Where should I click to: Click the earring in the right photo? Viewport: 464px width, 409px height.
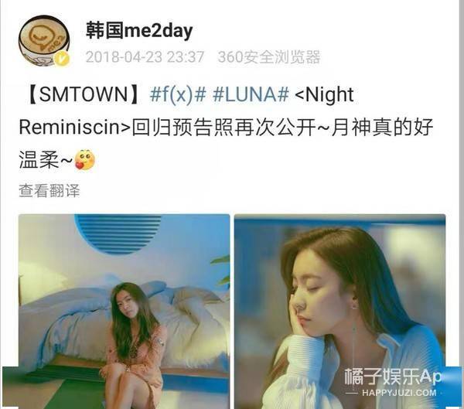pos(353,305)
